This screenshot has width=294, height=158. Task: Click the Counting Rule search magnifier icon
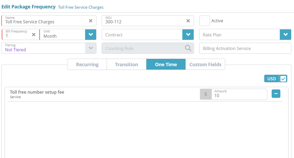pyautogui.click(x=188, y=48)
